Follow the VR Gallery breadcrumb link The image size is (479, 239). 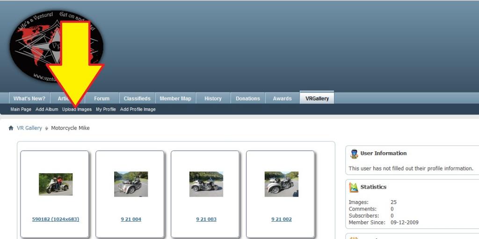click(29, 128)
